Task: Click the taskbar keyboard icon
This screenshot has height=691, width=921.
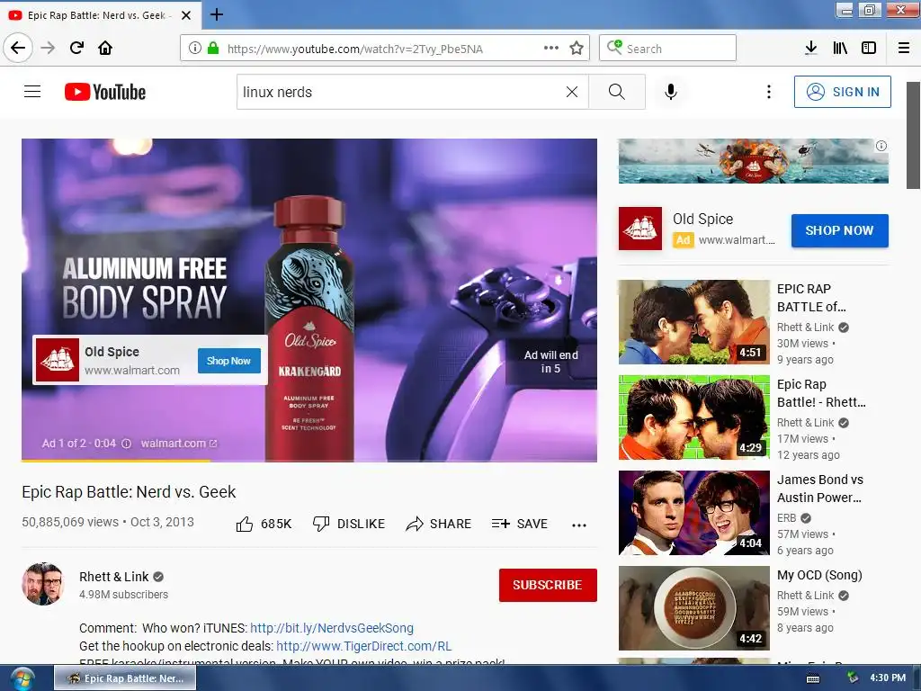Action: [x=813, y=678]
